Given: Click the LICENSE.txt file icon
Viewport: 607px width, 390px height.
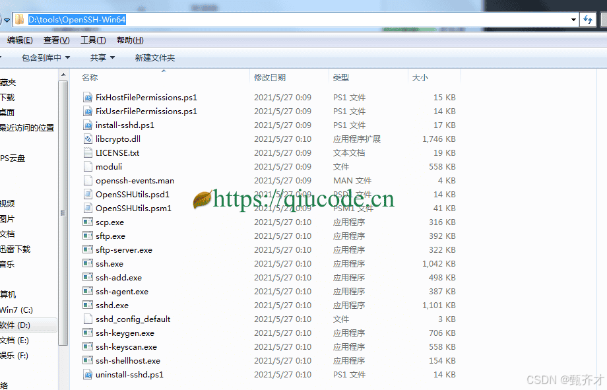Looking at the screenshot, I should point(88,152).
